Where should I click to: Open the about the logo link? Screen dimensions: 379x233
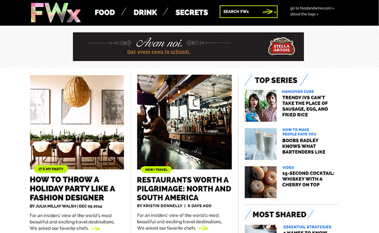tap(304, 14)
